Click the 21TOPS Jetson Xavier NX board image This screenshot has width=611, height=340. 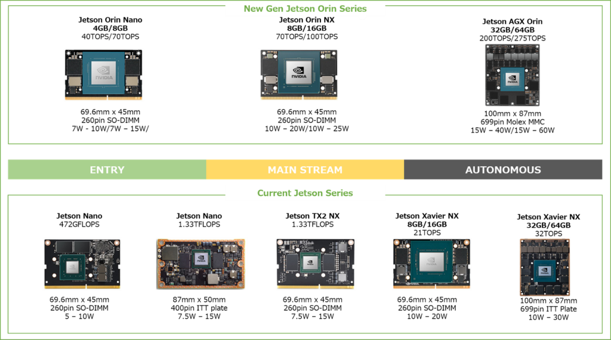[x=431, y=264]
